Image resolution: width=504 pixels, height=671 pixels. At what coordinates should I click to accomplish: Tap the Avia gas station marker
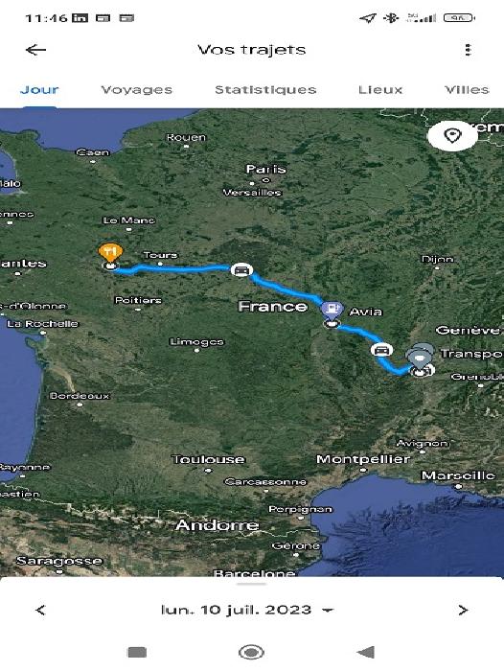coord(332,309)
